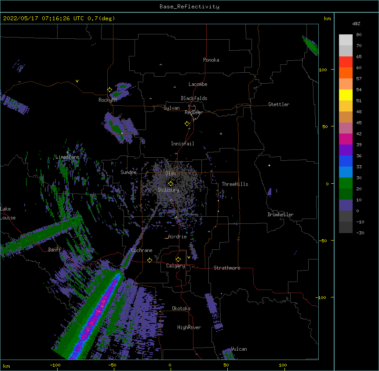Click the 80 value in dBZ legend
Image resolution: width=379 pixels, height=371 pixels.
[359, 35]
